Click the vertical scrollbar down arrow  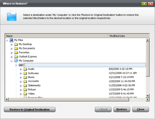click(147, 96)
